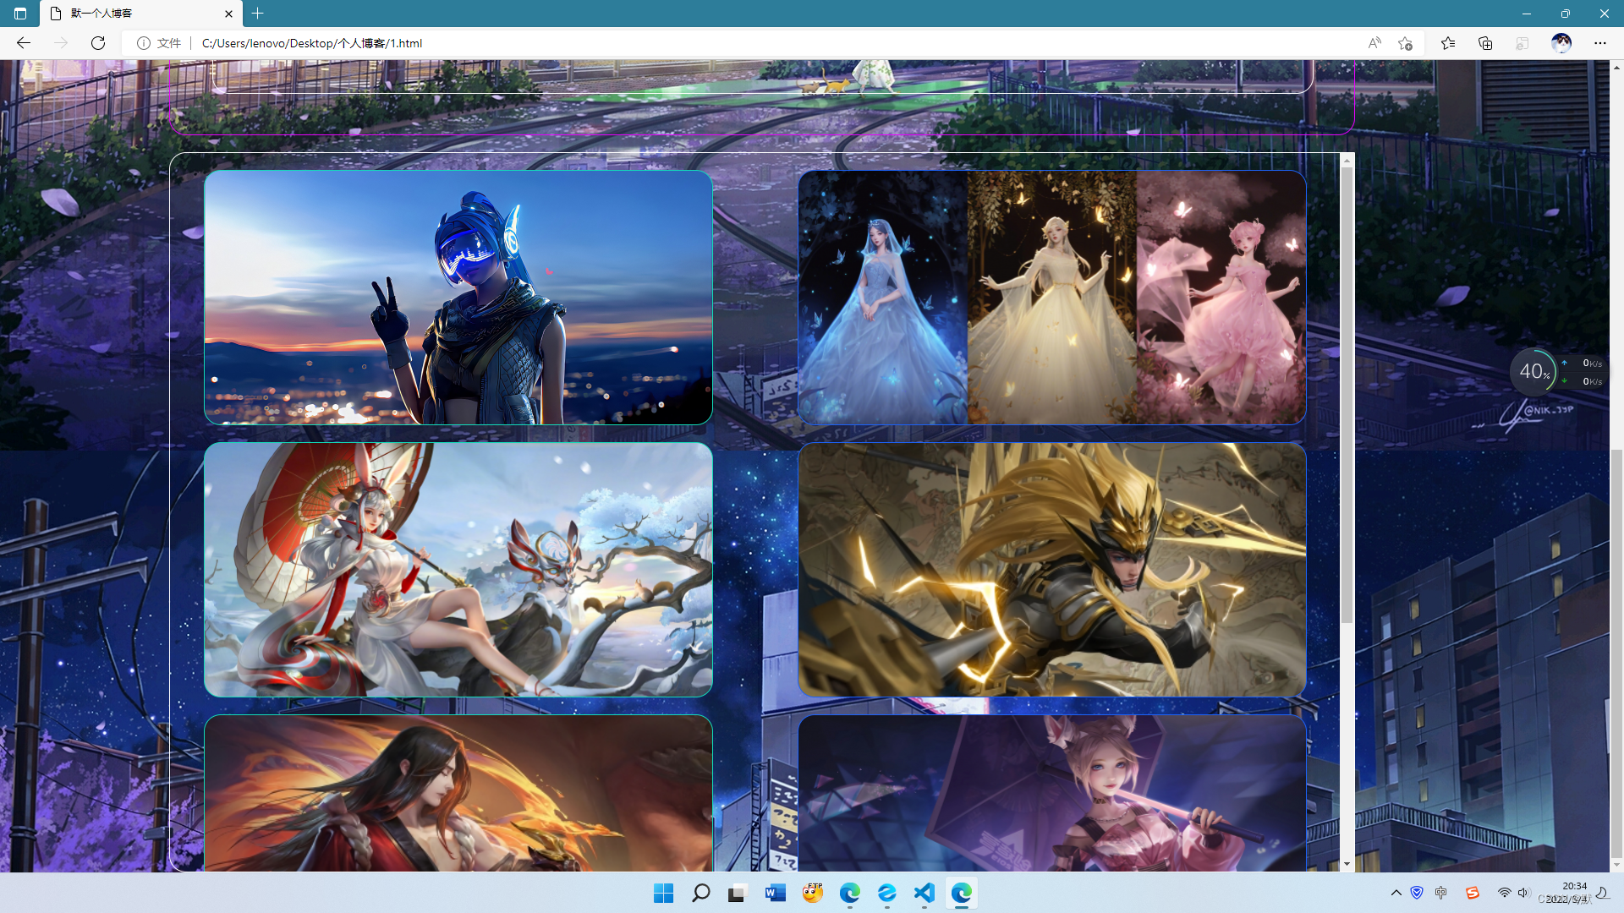Open the Internet Explorer taskbar icon
1624x913 pixels.
tap(887, 893)
